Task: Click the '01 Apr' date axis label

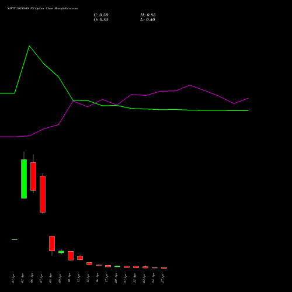Action: pos(13,279)
